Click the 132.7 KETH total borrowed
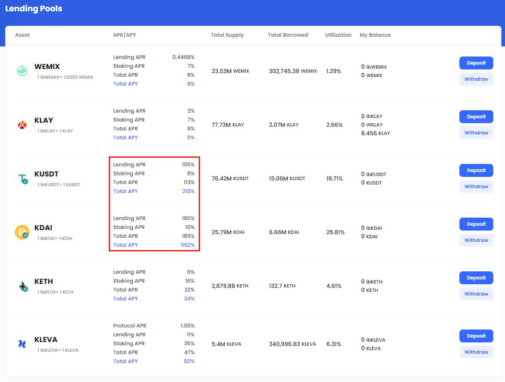This screenshot has height=382, width=505. tap(282, 286)
